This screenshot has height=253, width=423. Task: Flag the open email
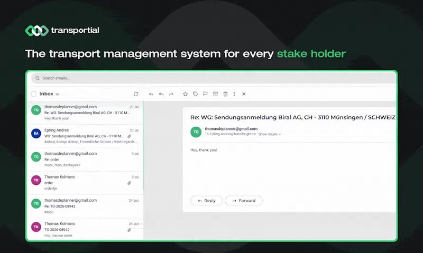pos(205,94)
